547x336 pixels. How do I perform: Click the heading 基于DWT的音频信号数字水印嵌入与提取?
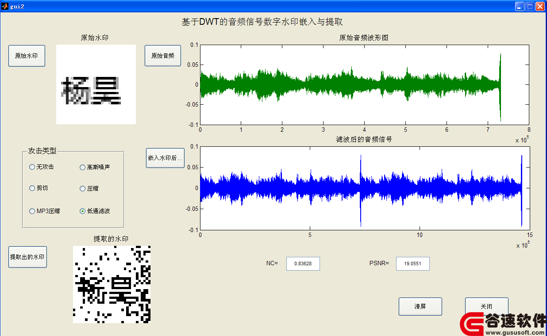(x=262, y=22)
